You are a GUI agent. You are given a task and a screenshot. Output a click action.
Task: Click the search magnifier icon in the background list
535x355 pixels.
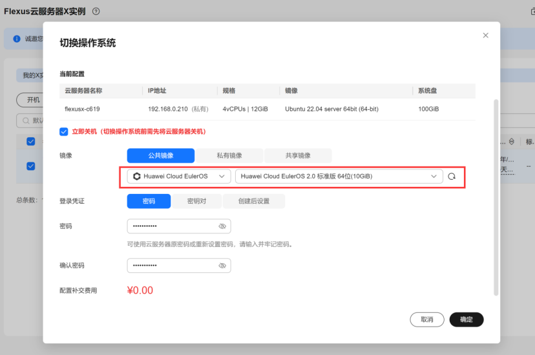[x=26, y=120]
